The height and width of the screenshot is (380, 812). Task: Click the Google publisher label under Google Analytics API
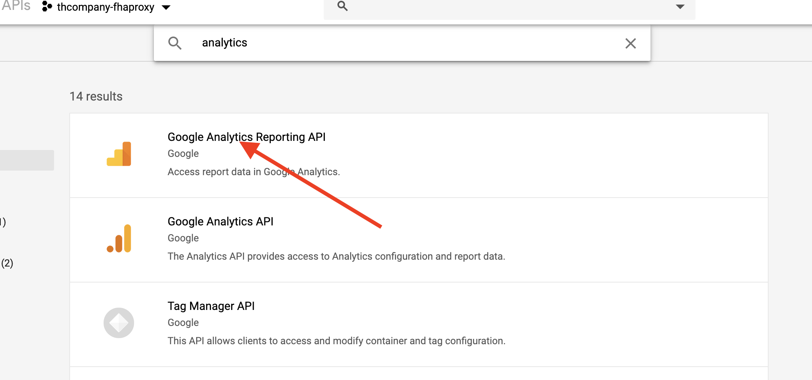(183, 238)
